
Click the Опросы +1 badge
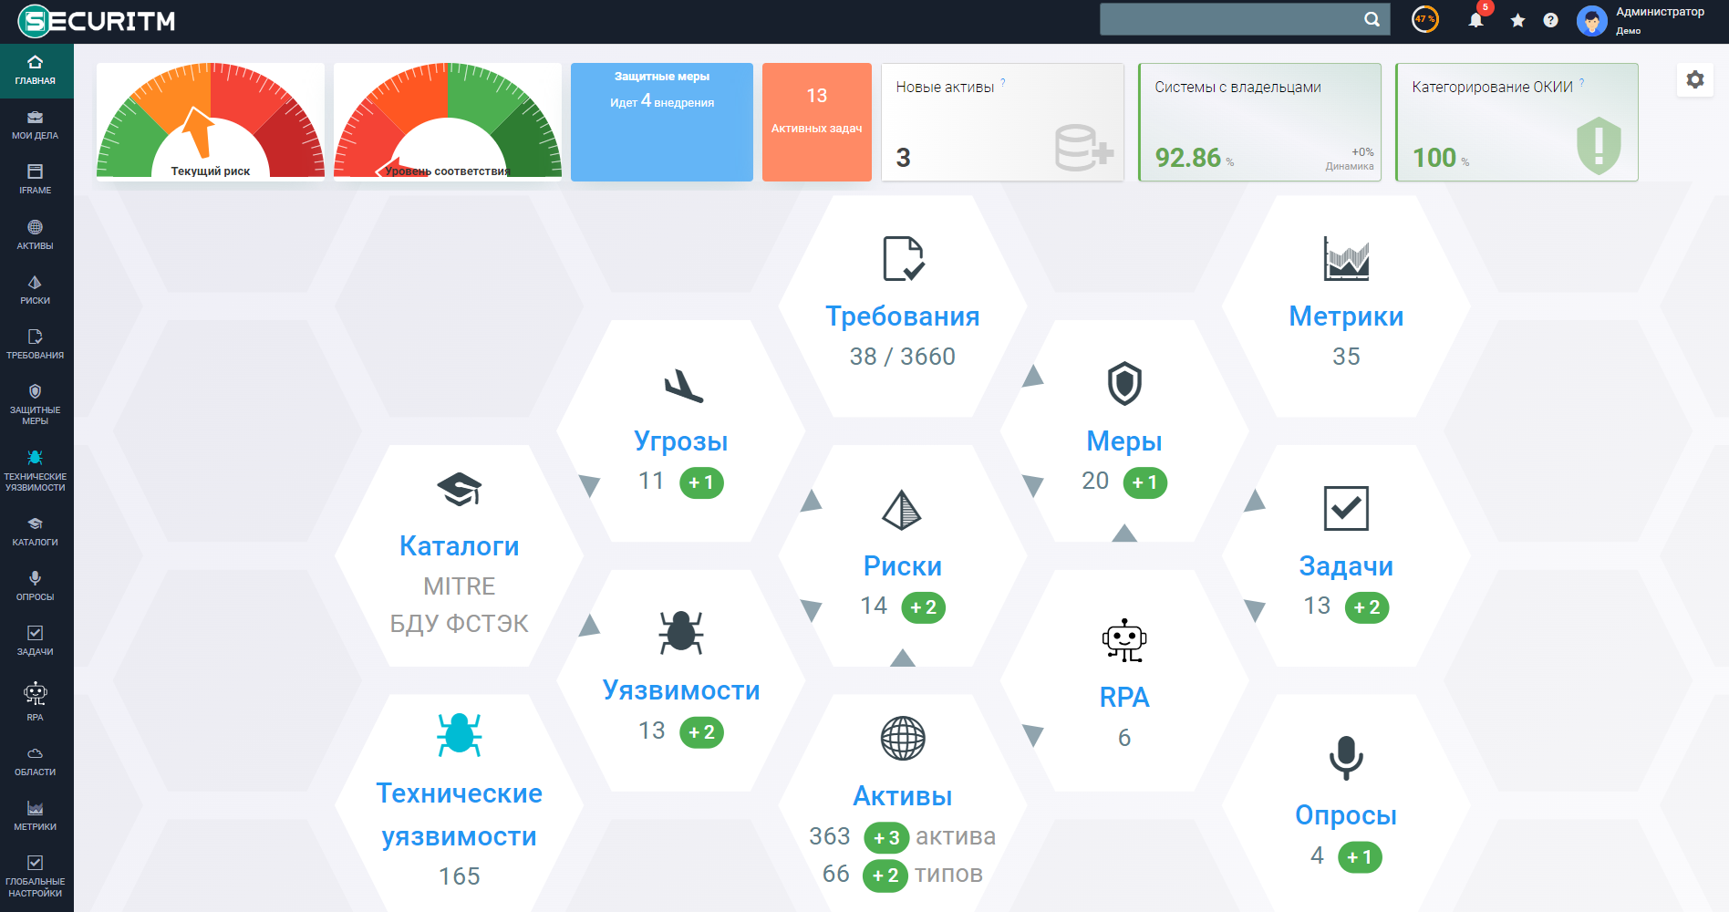coord(1361,857)
